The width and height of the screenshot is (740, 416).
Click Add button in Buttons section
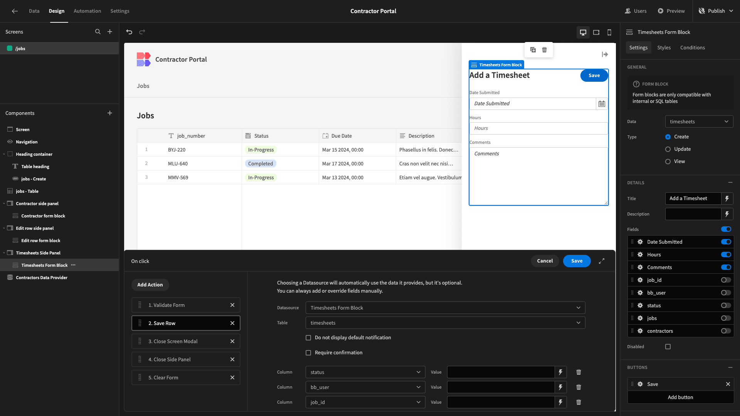(680, 397)
